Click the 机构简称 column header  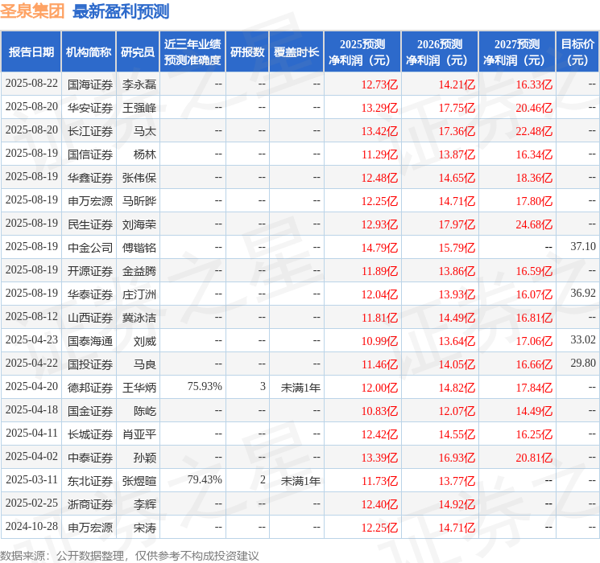(x=89, y=52)
